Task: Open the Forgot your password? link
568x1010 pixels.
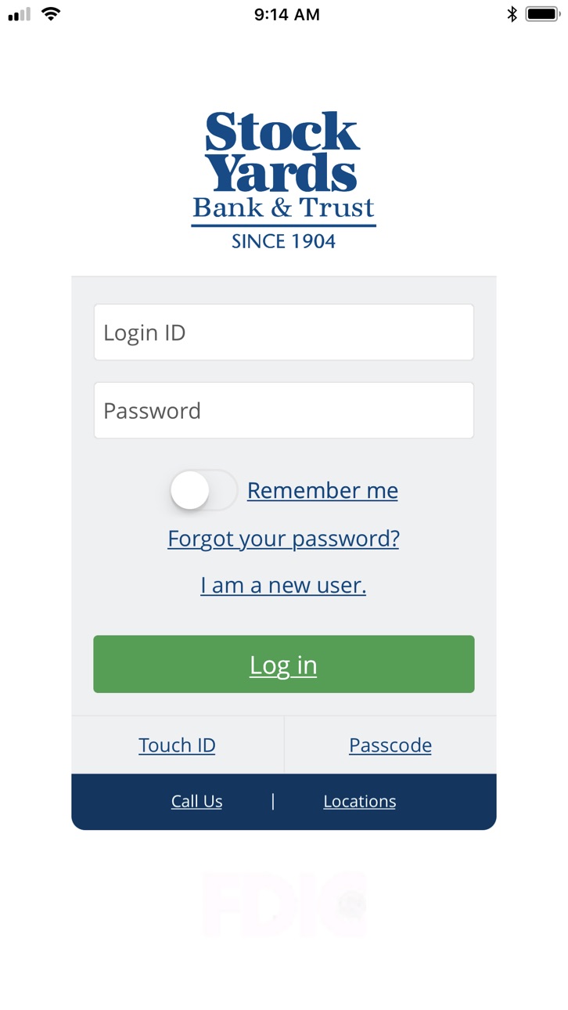Action: click(283, 539)
